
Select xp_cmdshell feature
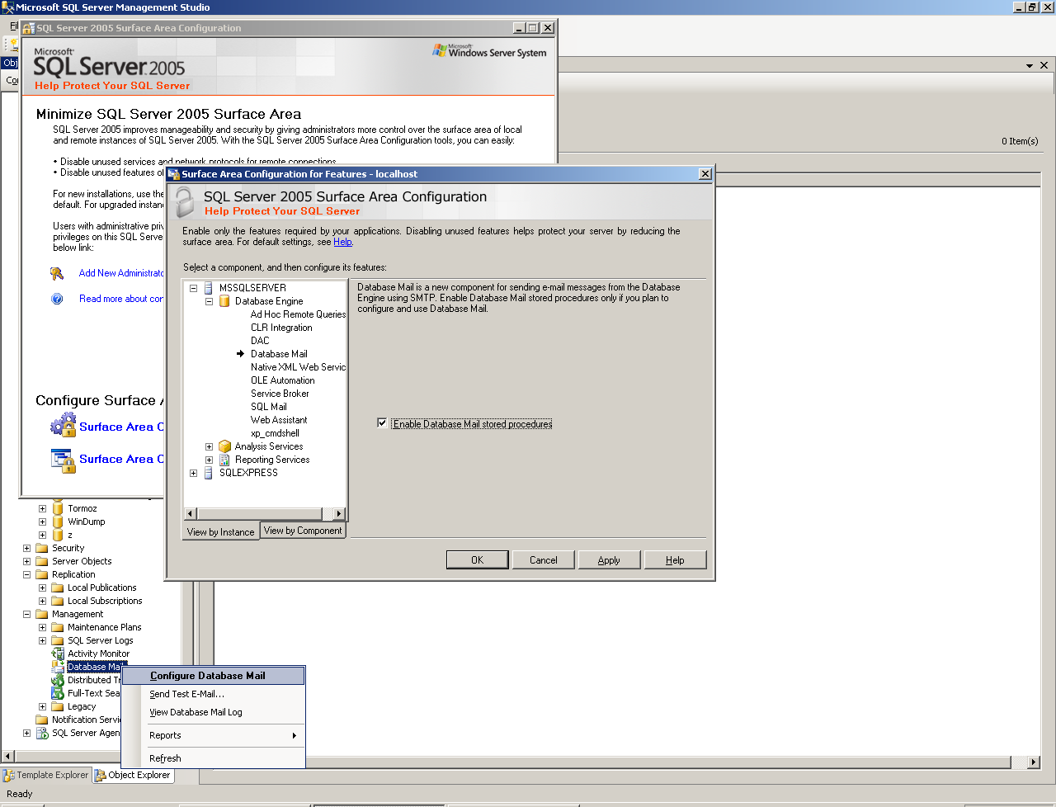275,433
